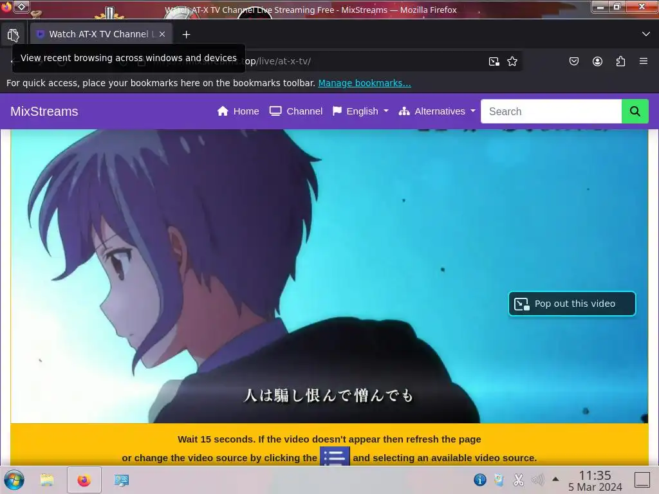Expand the list all tabs chevron
This screenshot has height=494, width=659.
[x=646, y=34]
